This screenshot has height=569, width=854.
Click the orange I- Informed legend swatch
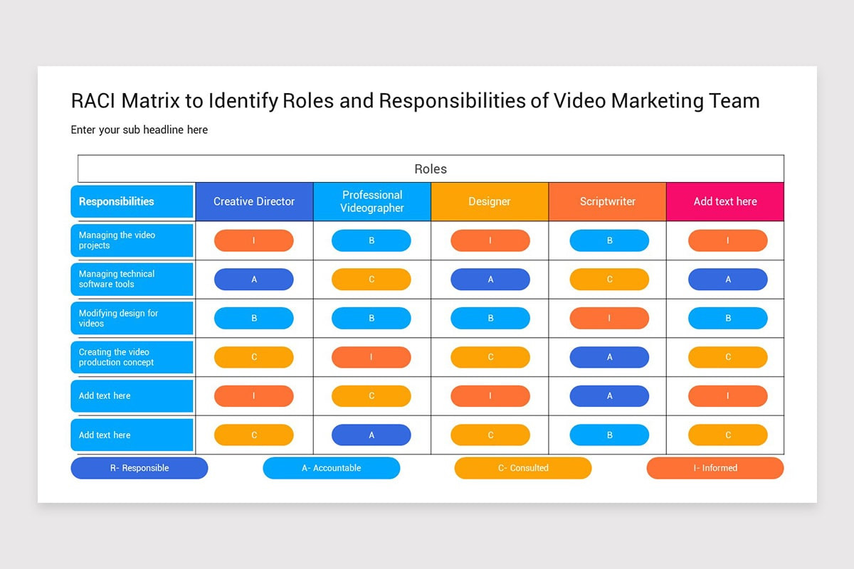[715, 468]
